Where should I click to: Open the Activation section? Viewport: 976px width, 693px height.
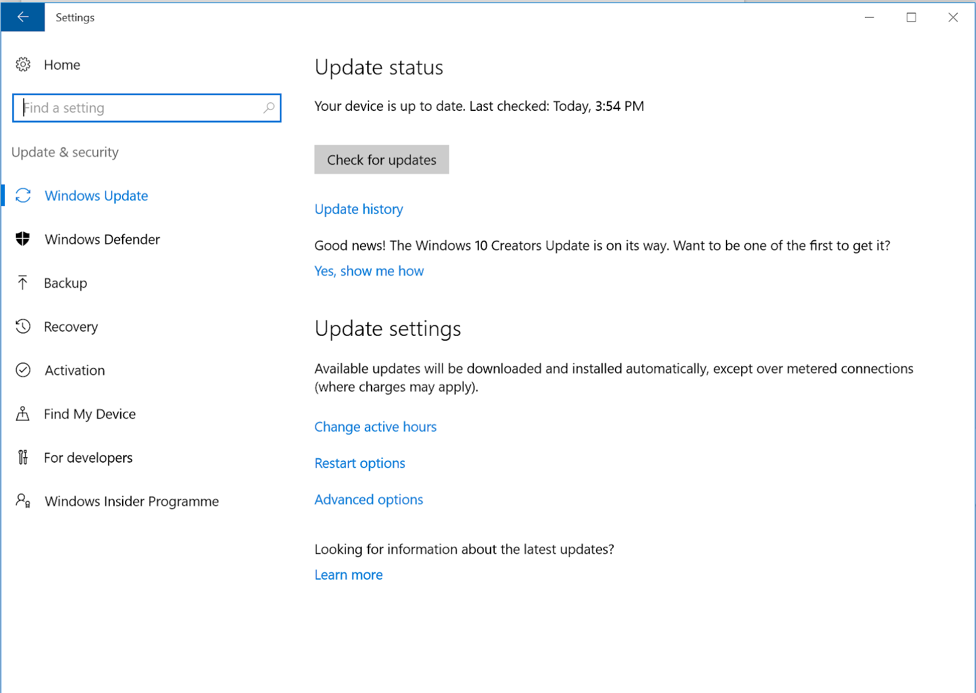click(x=74, y=371)
